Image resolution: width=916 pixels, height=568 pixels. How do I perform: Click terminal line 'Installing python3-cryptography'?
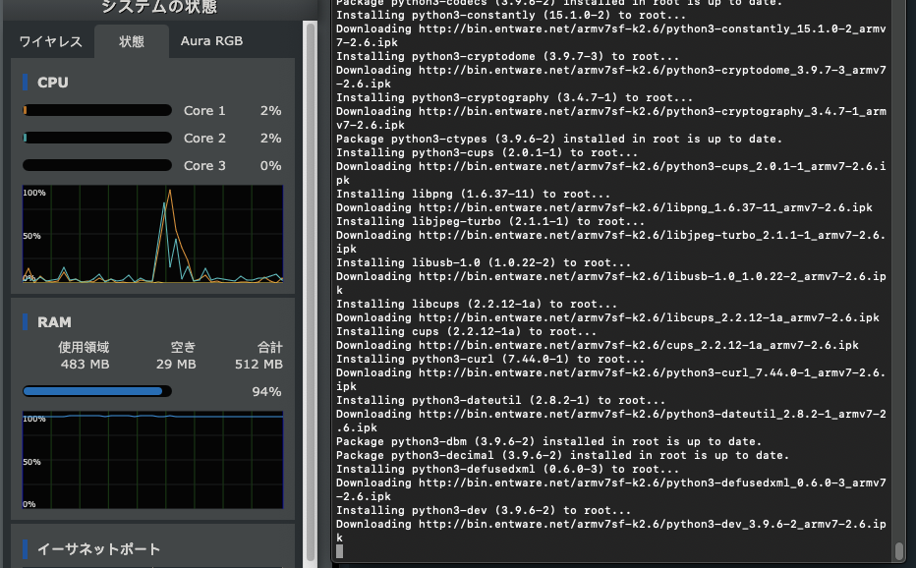point(514,97)
